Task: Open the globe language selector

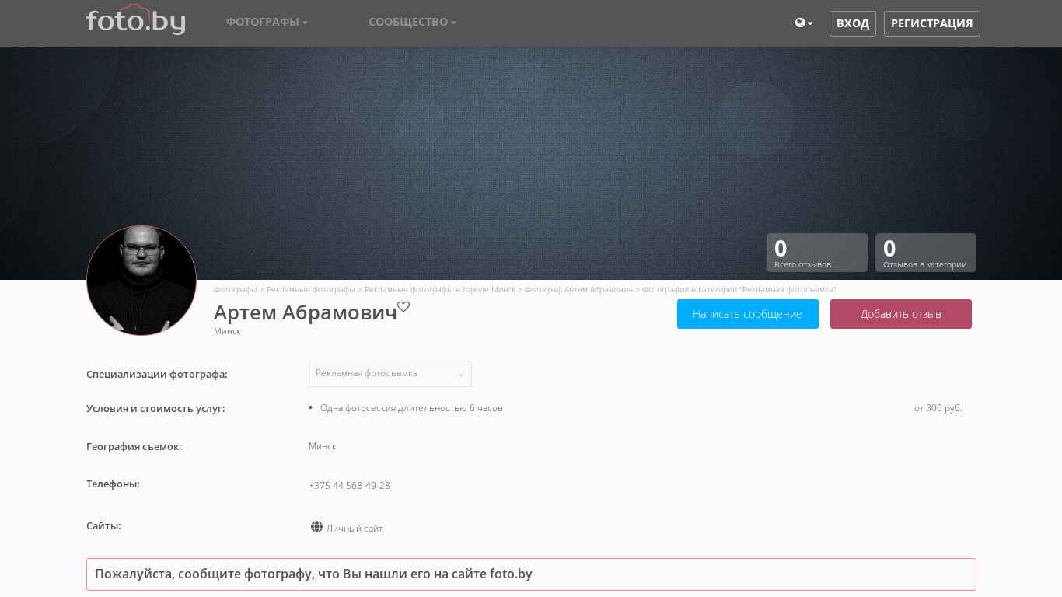Action: click(x=804, y=23)
